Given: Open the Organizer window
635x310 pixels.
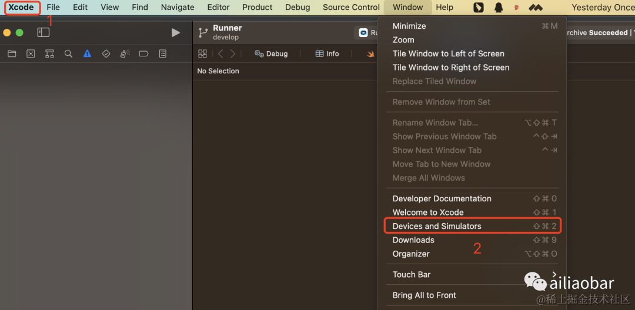Looking at the screenshot, I should click(472, 254).
